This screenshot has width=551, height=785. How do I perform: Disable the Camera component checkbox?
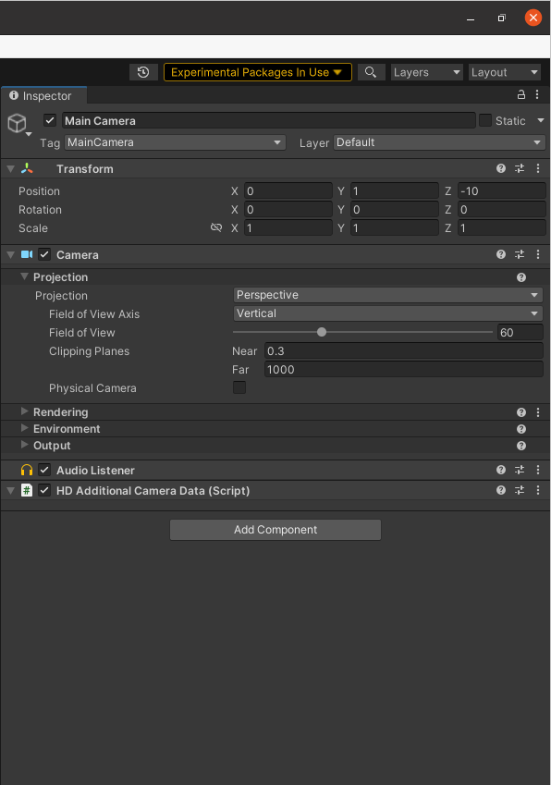pos(44,254)
